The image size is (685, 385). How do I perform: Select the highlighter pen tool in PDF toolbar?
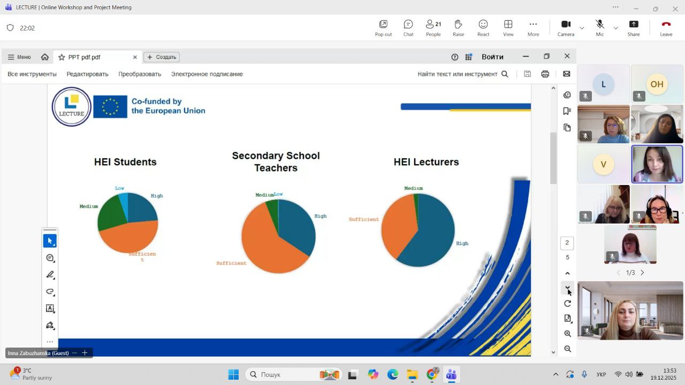tap(50, 275)
